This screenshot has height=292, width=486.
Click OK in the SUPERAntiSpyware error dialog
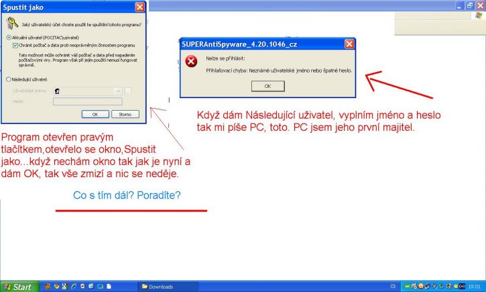click(x=267, y=86)
